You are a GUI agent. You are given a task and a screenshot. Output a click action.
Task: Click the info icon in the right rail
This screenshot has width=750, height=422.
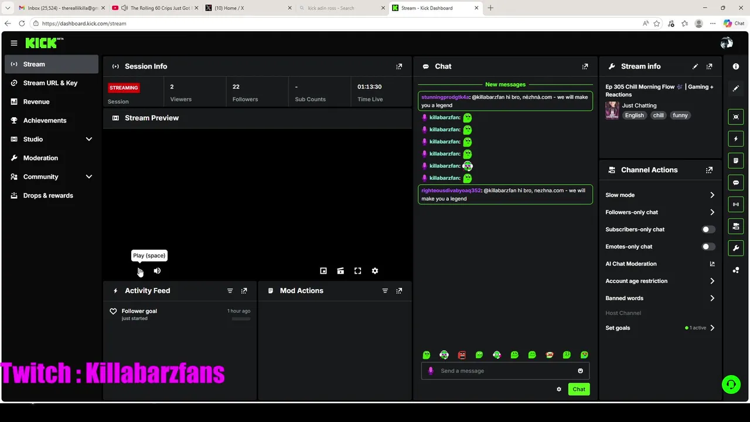point(736,66)
